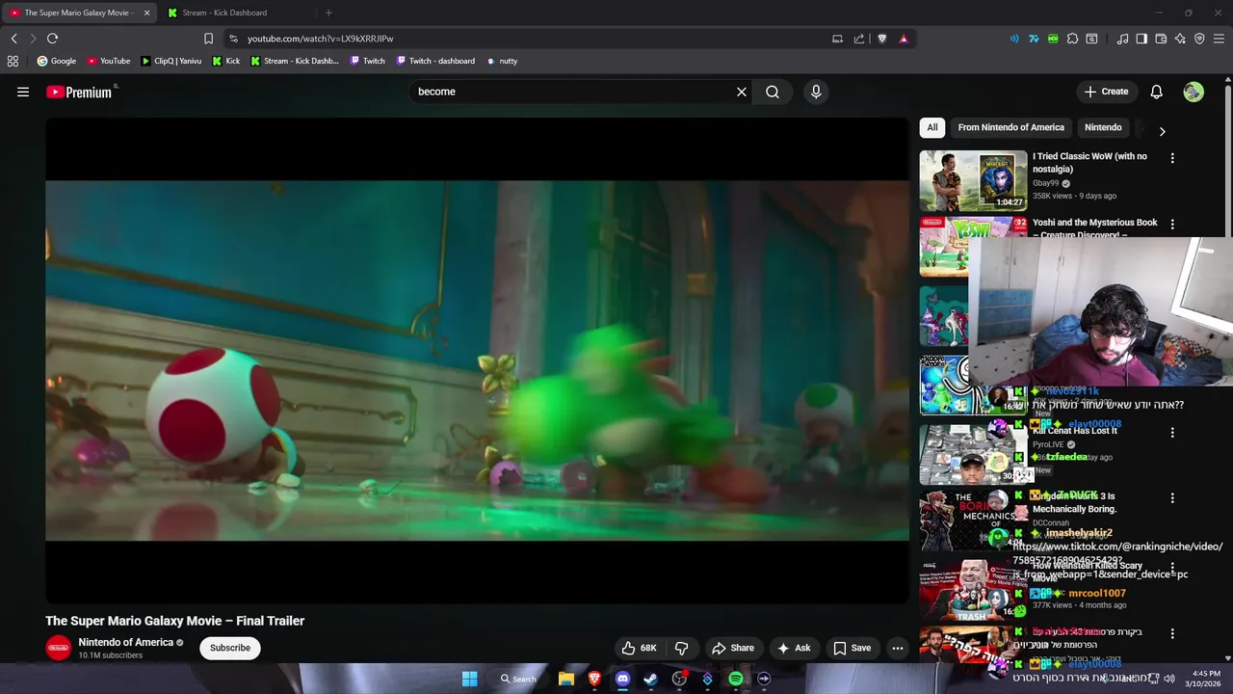Show more filter chips arrow
This screenshot has height=694, width=1233.
click(x=1162, y=131)
